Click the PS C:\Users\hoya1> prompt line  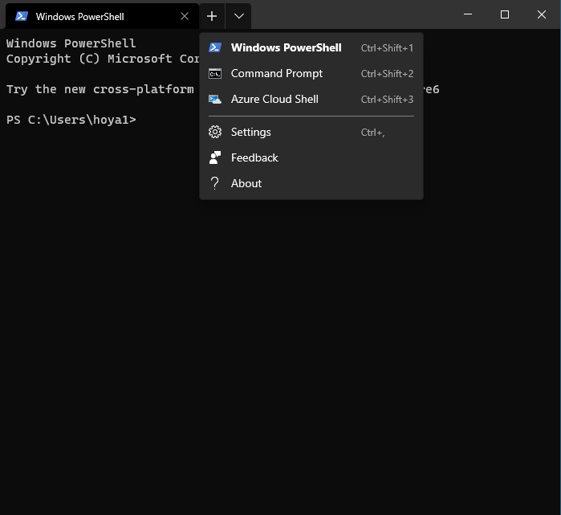tap(71, 120)
